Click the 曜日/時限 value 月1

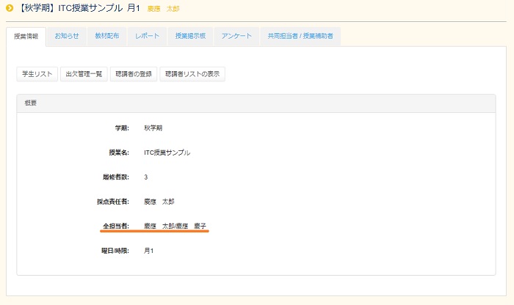(x=148, y=250)
